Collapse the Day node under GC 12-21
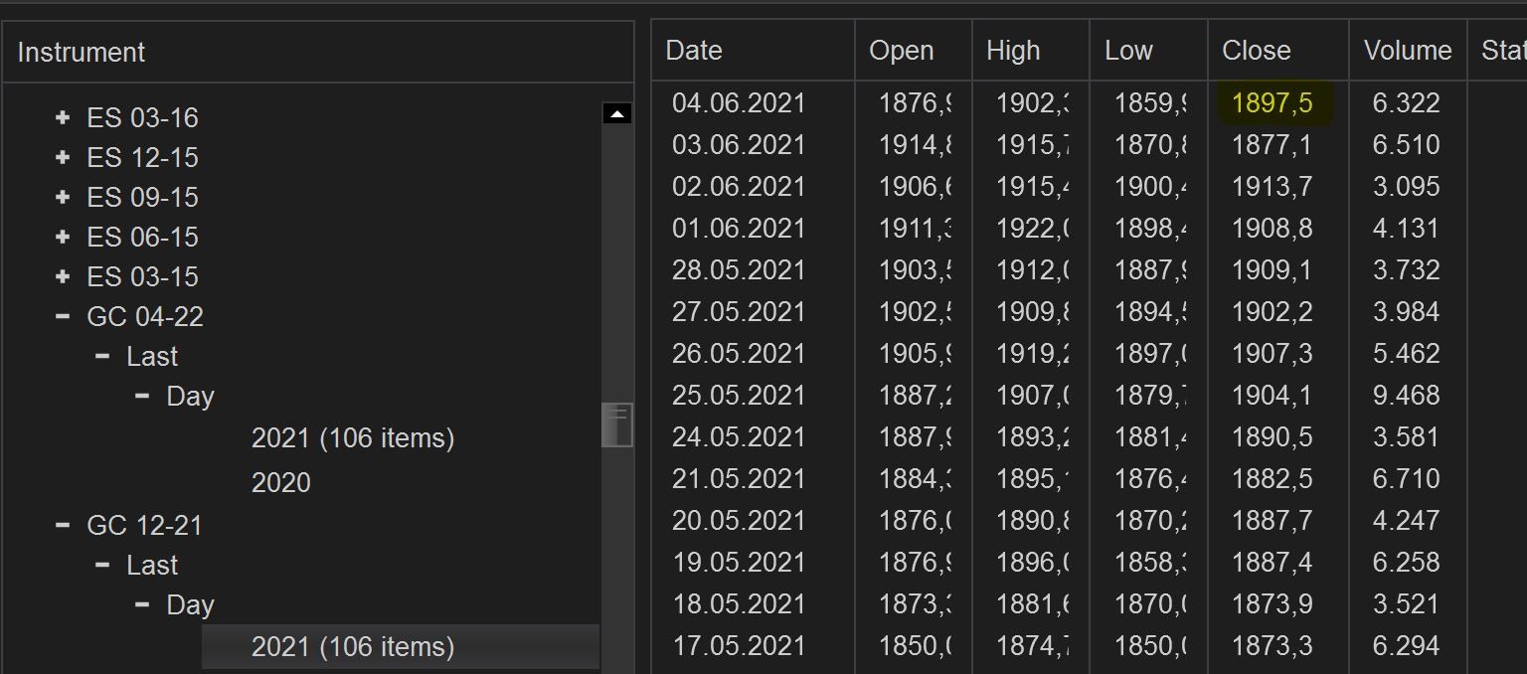The image size is (1527, 674). click(x=142, y=604)
